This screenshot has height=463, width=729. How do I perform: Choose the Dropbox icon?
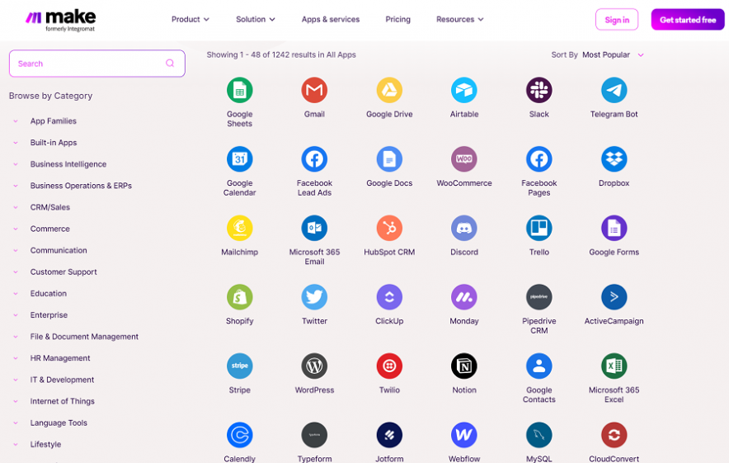point(614,158)
